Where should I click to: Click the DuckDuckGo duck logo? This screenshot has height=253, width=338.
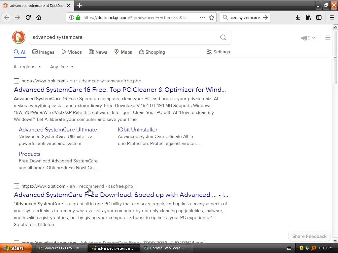click(19, 37)
